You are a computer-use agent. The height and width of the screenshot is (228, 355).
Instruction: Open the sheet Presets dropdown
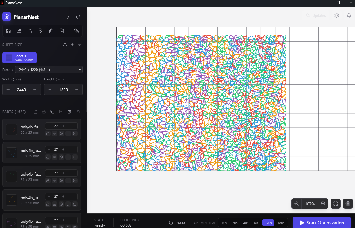(49, 70)
